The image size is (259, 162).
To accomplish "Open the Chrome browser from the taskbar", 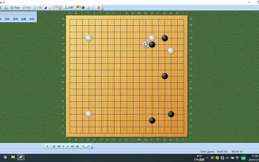I will pos(5,157).
